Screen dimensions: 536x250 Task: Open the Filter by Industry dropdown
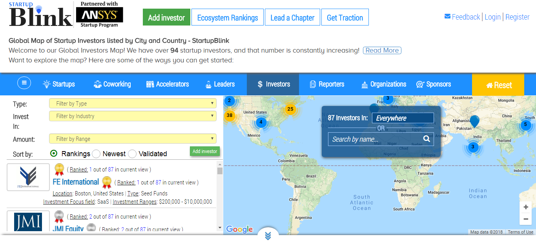click(x=133, y=116)
